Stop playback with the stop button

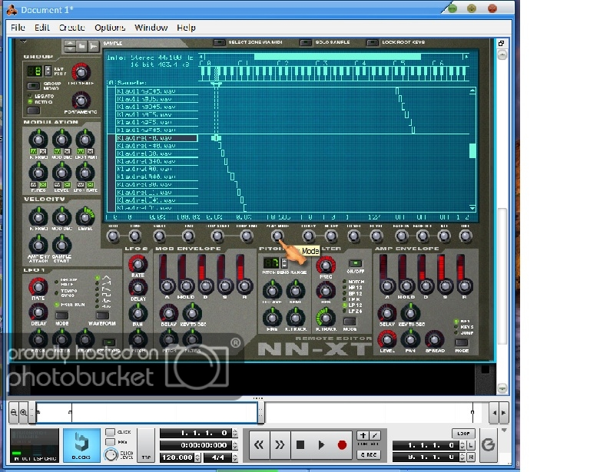(300, 445)
